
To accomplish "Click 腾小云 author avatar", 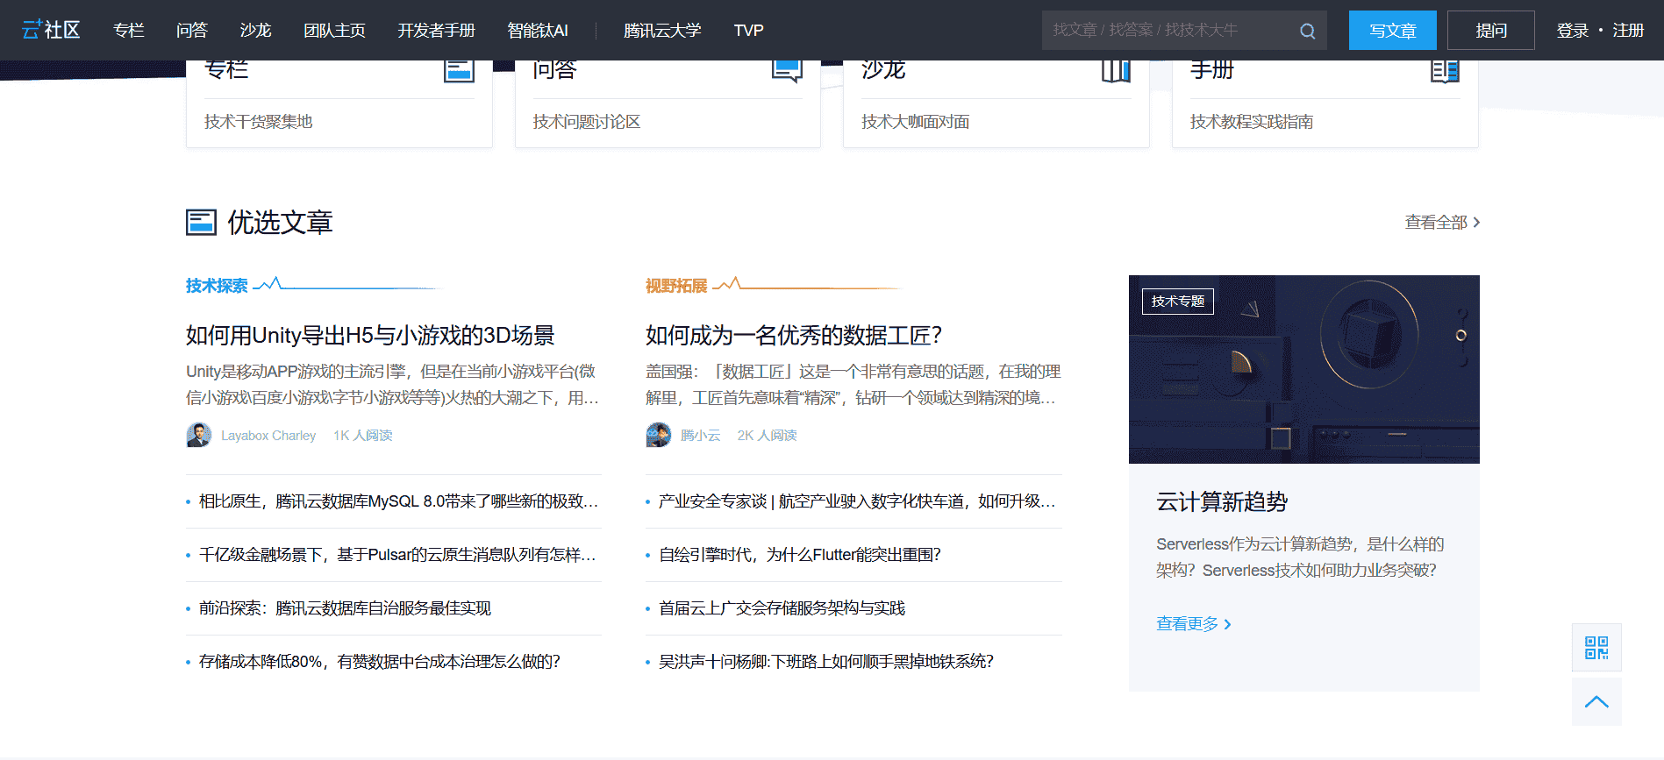I will pyautogui.click(x=659, y=435).
